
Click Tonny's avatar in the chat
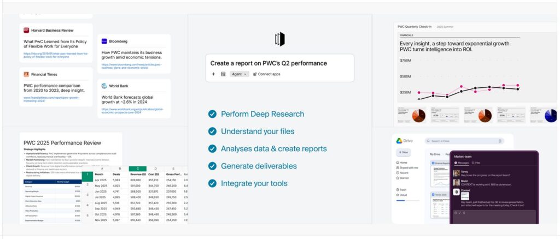[456, 173]
